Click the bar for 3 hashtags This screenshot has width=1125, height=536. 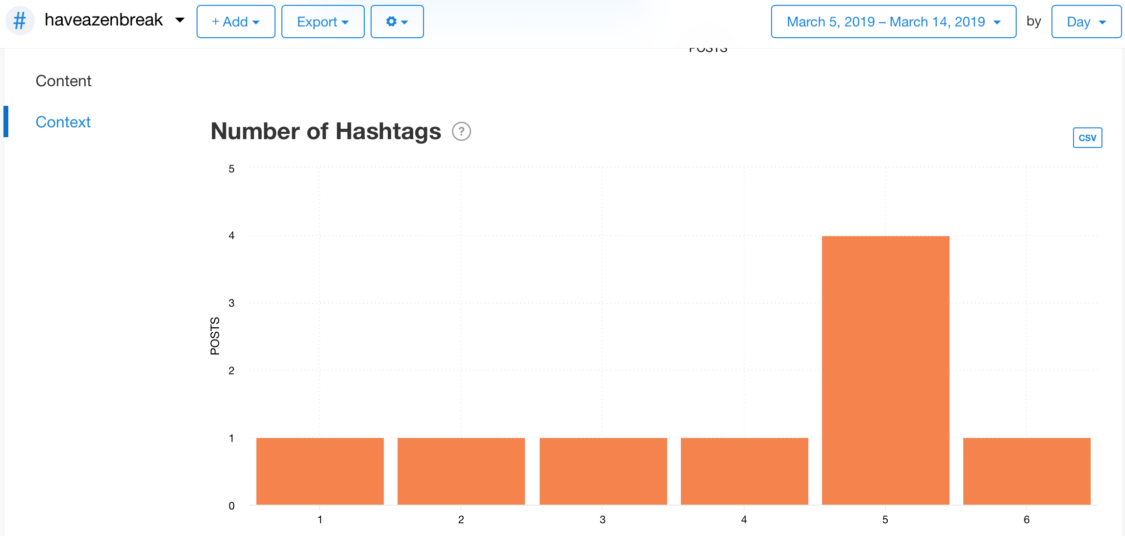603,471
